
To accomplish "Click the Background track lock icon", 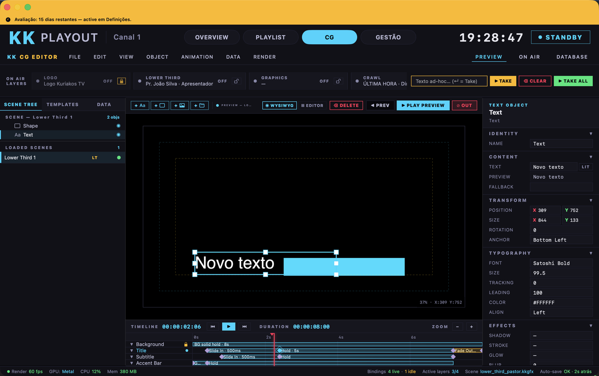I will point(186,344).
